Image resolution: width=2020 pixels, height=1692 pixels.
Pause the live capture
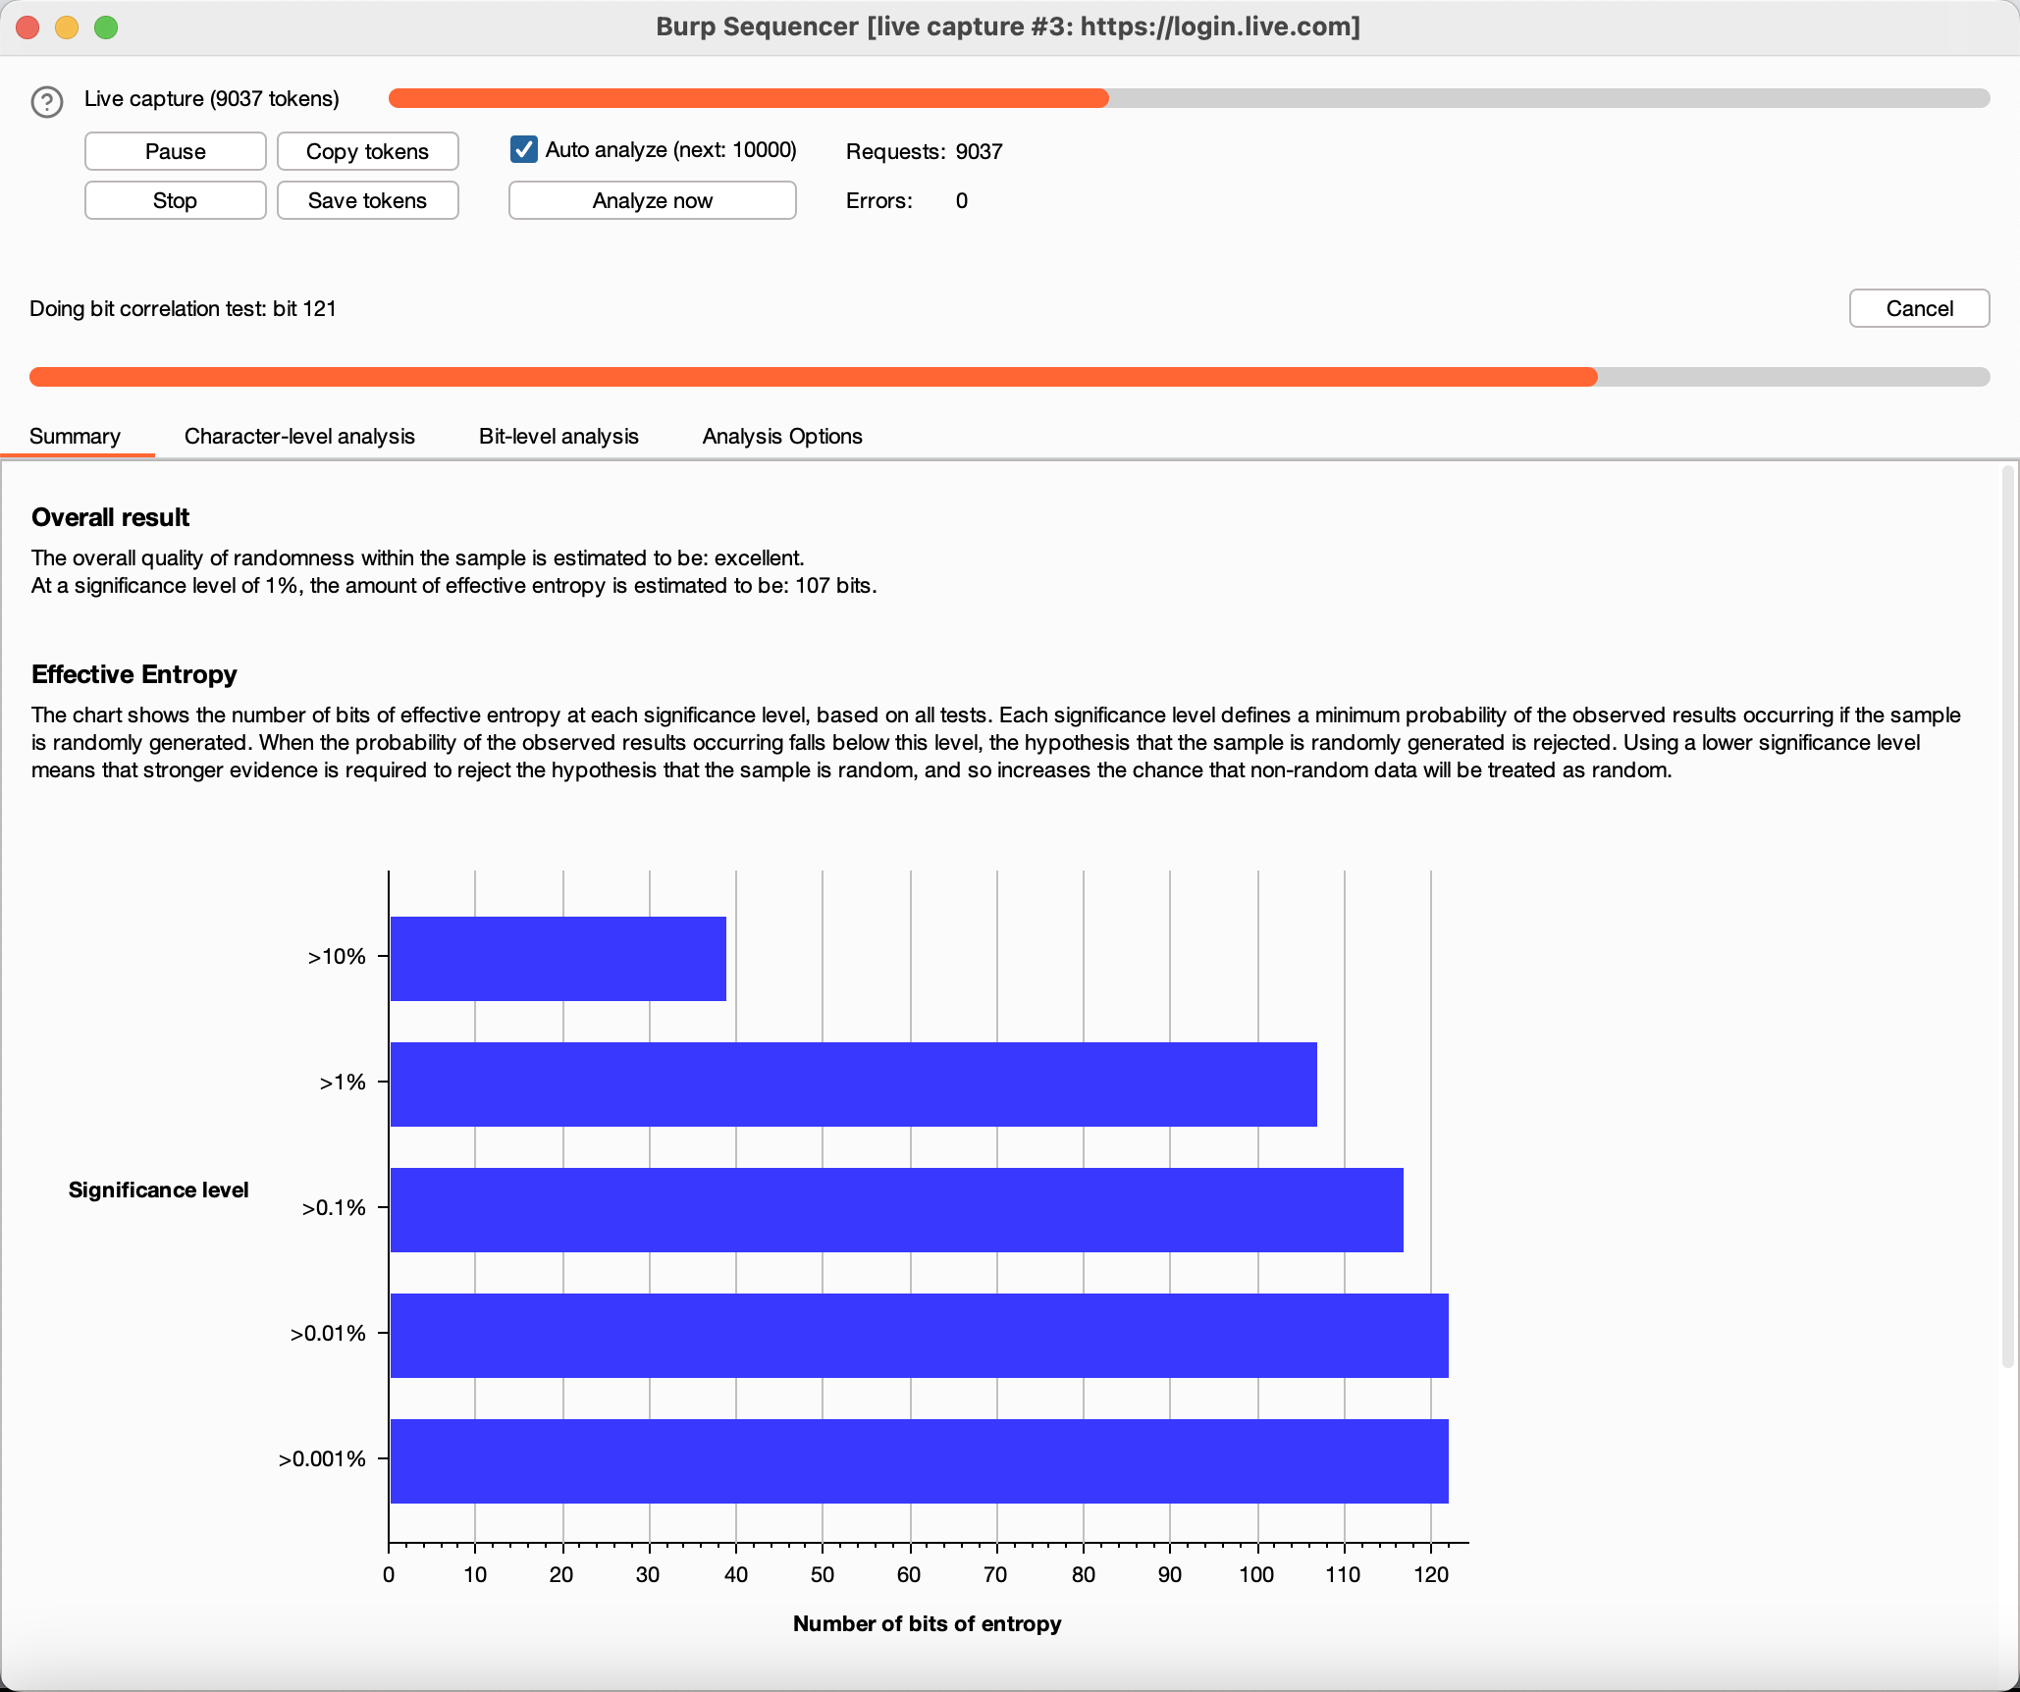(175, 151)
